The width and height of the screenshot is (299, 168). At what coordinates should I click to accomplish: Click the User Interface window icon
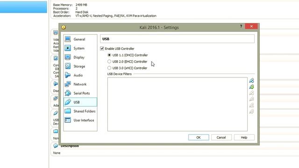(68, 120)
